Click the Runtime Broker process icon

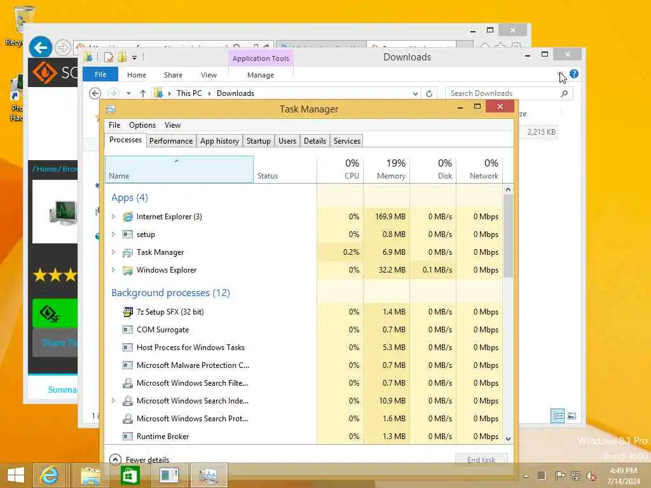coord(127,437)
